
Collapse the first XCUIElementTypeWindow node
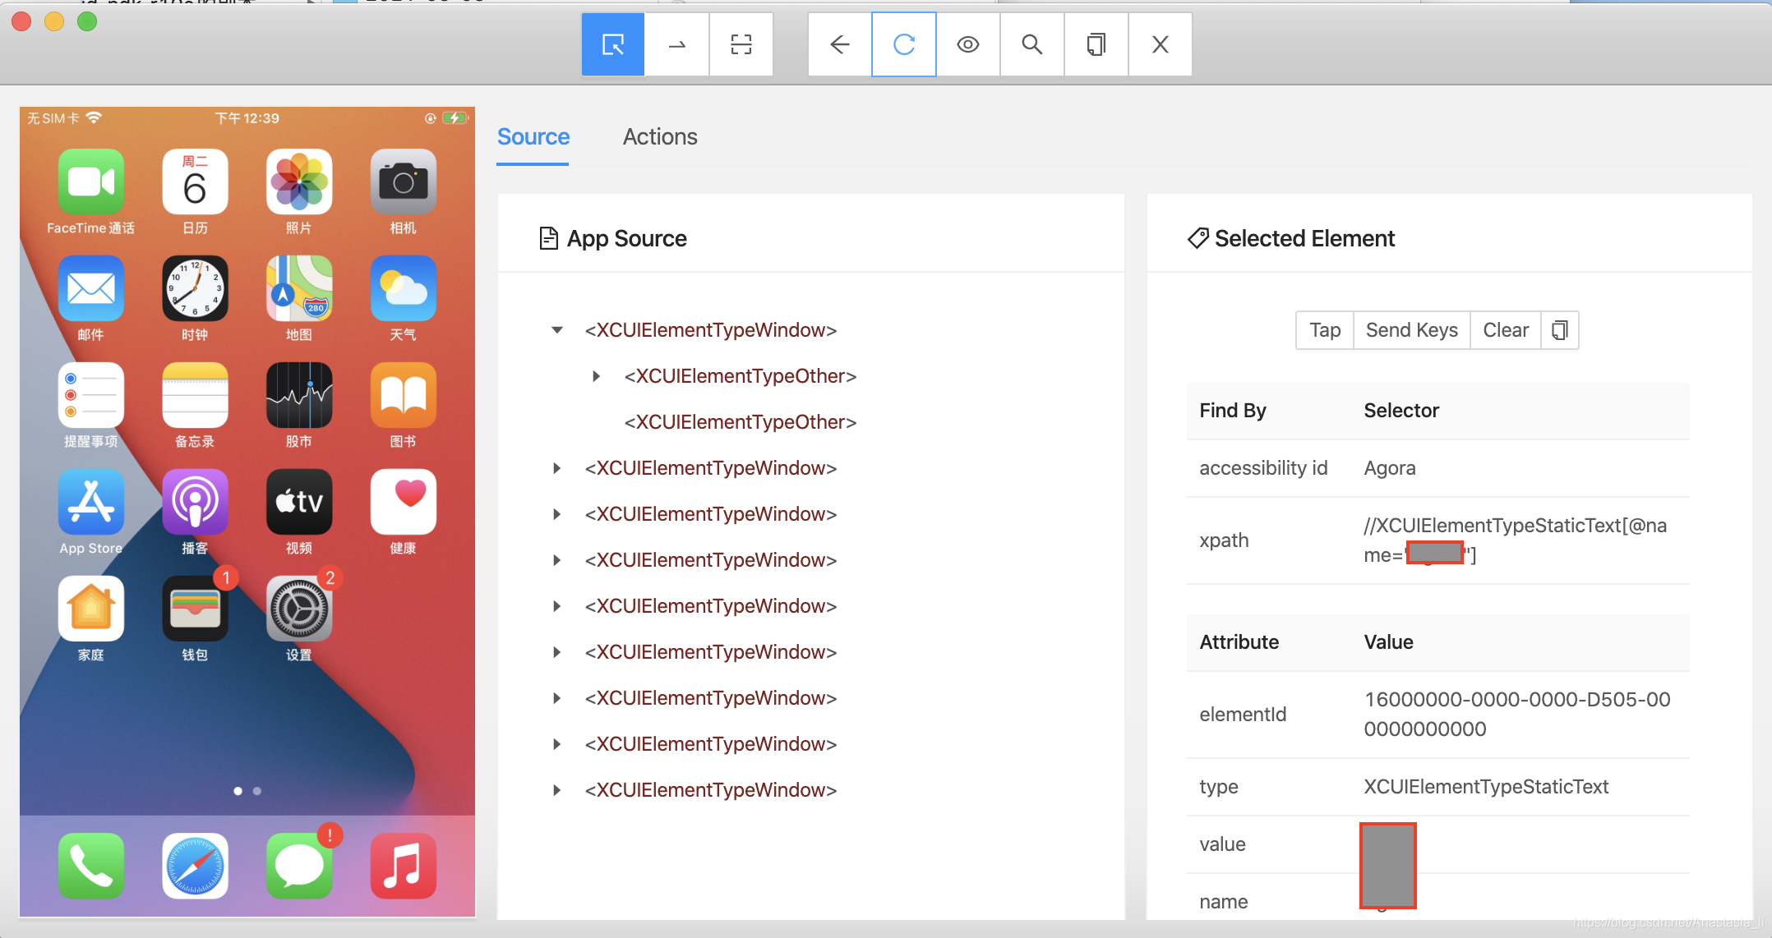557,330
